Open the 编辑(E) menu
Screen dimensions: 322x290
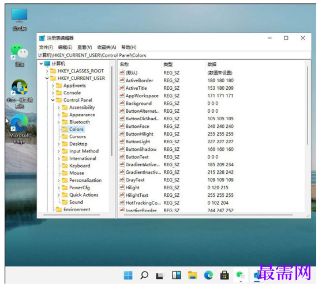click(x=65, y=47)
